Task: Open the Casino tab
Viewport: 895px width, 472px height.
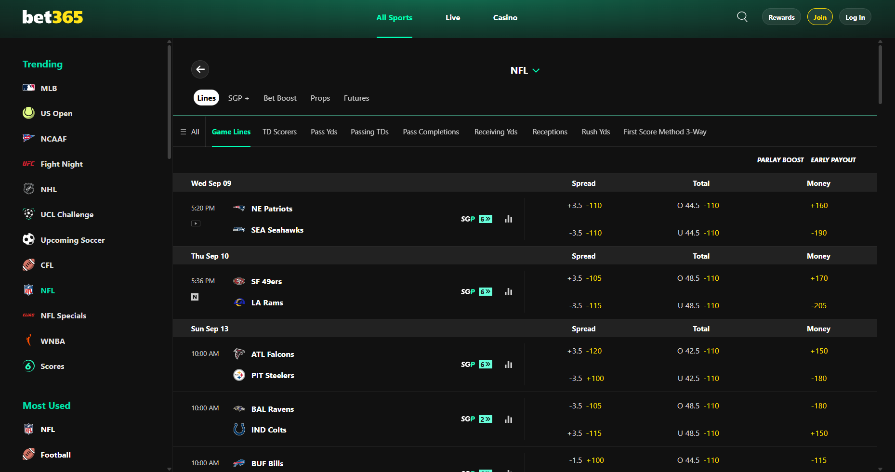Action: (x=505, y=17)
